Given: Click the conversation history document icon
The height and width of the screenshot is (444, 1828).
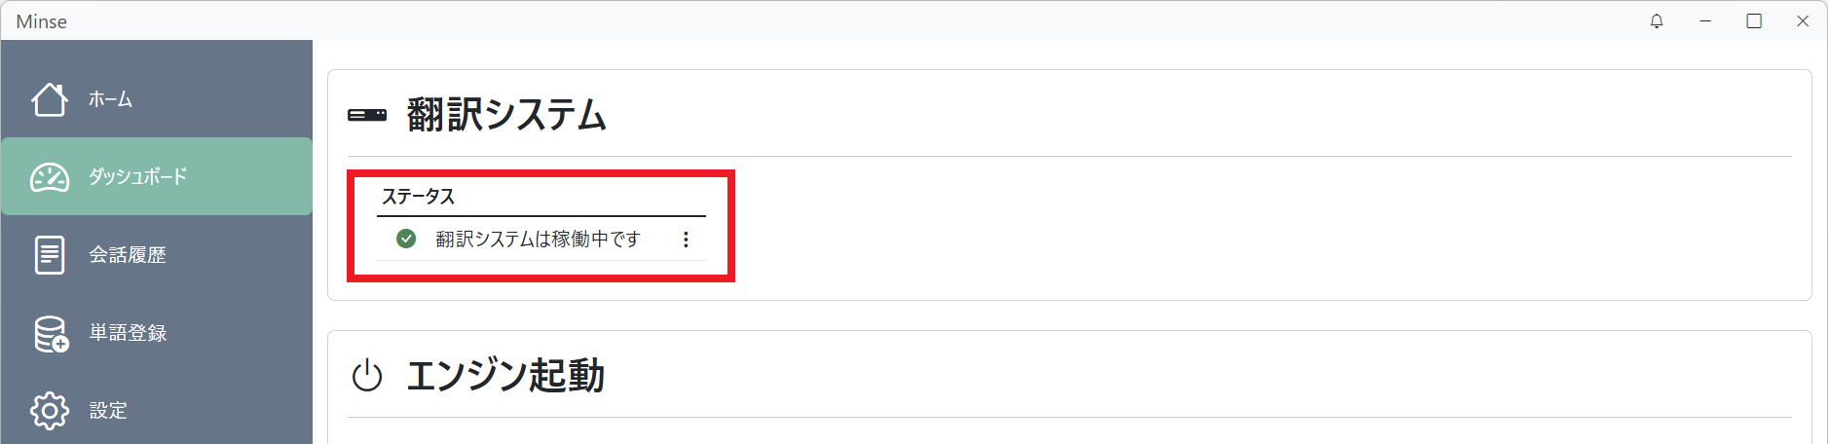Looking at the screenshot, I should tap(50, 255).
